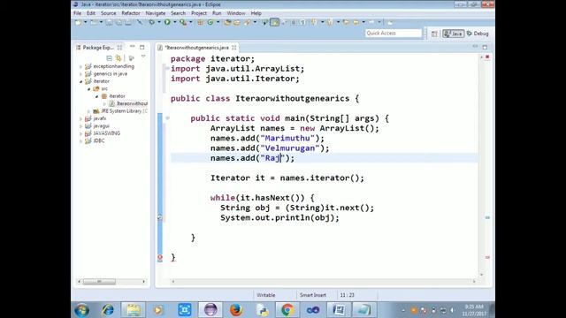Toggle Mark Occurrences in toolbar
The image size is (566, 318).
(274, 22)
